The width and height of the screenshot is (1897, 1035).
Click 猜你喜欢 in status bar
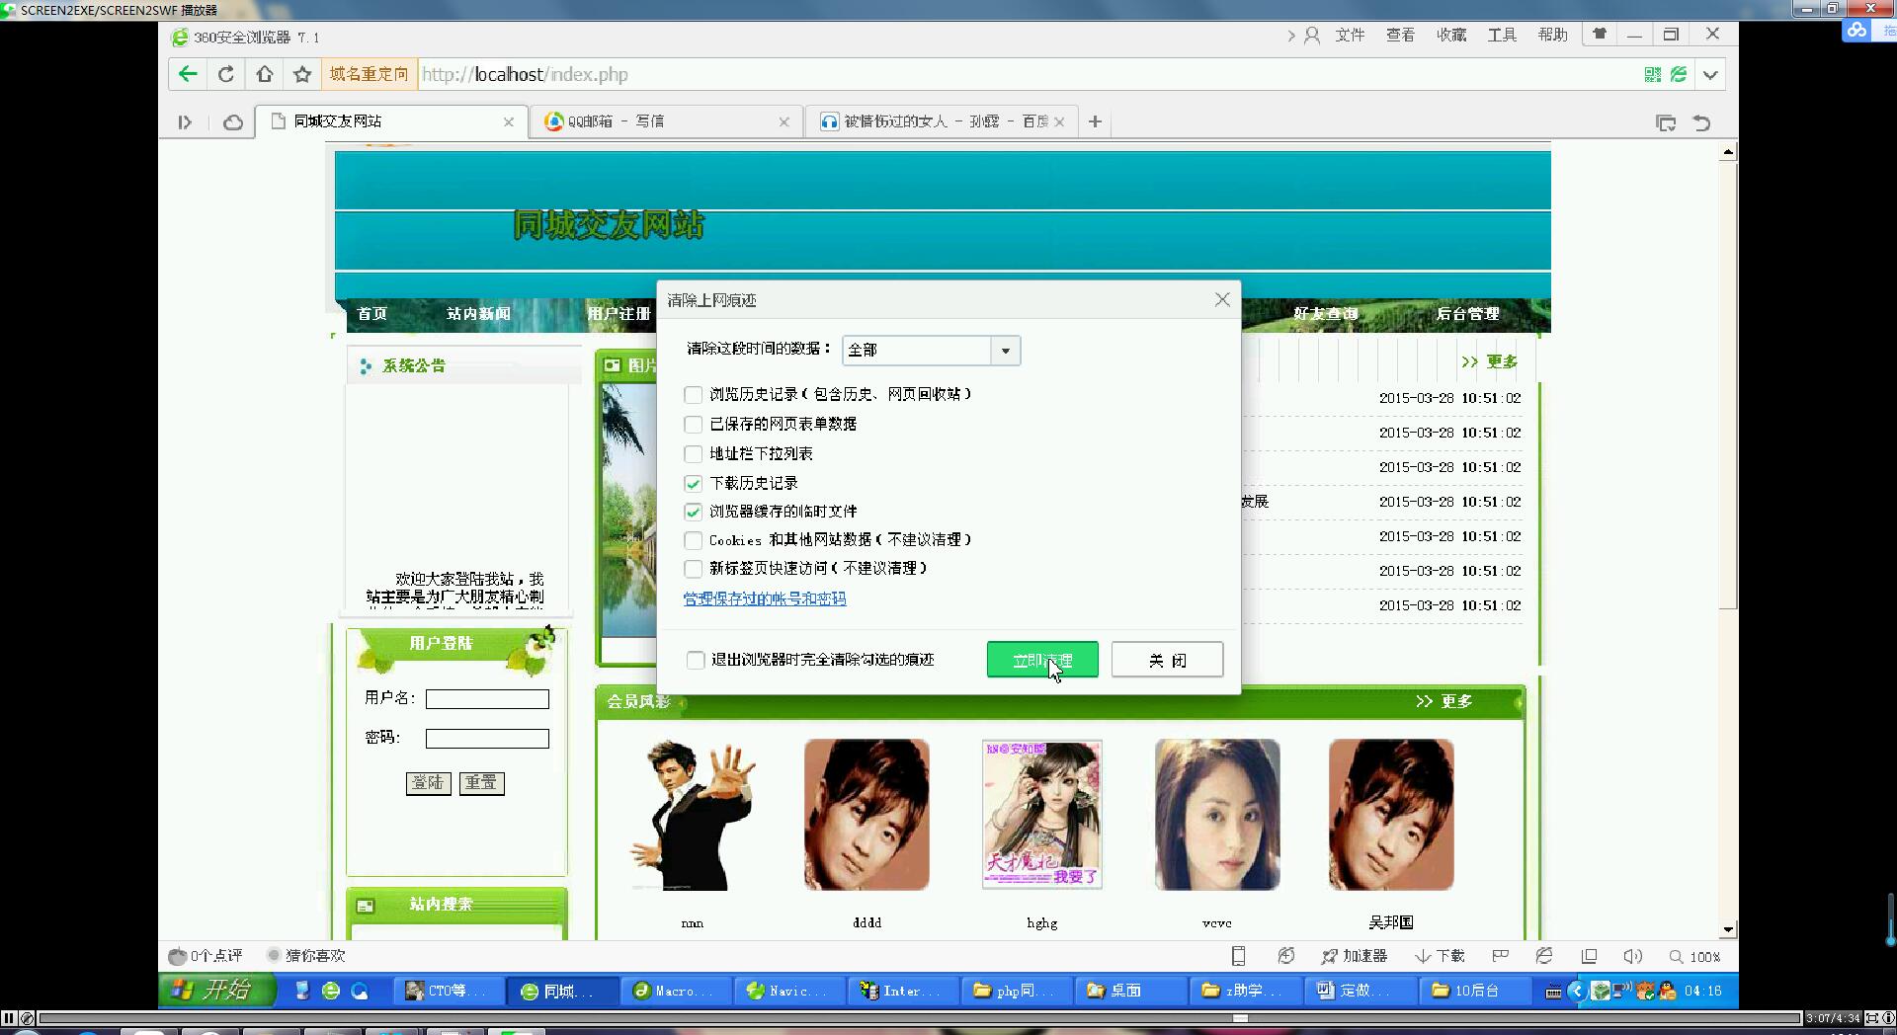(306, 956)
